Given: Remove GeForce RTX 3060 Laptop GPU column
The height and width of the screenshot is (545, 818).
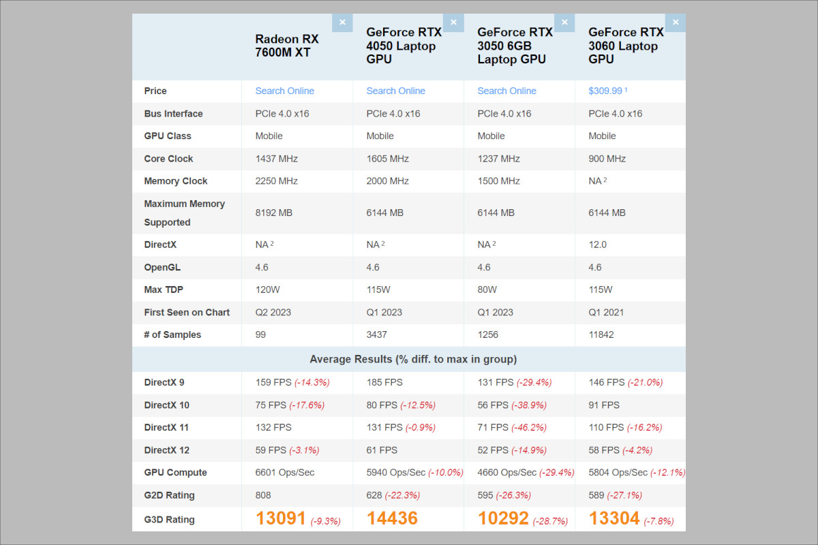Looking at the screenshot, I should [676, 22].
